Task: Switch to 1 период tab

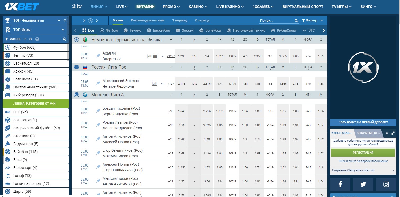Action: click(179, 20)
